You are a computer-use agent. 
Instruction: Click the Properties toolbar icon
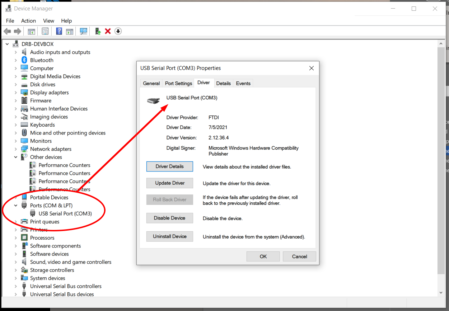(x=45, y=31)
